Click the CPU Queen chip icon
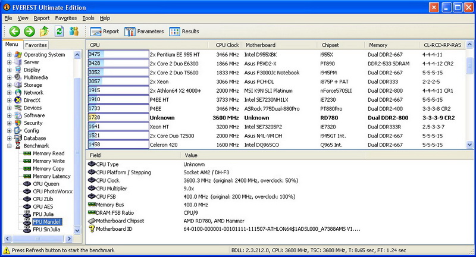 tap(27, 184)
